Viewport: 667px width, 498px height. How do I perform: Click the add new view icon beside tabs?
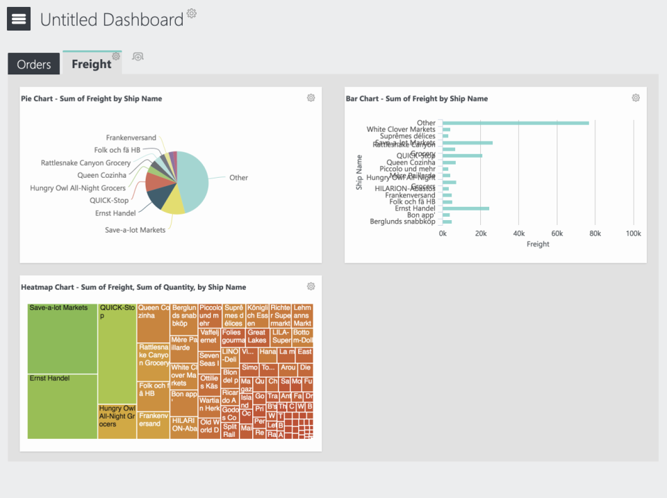137,56
